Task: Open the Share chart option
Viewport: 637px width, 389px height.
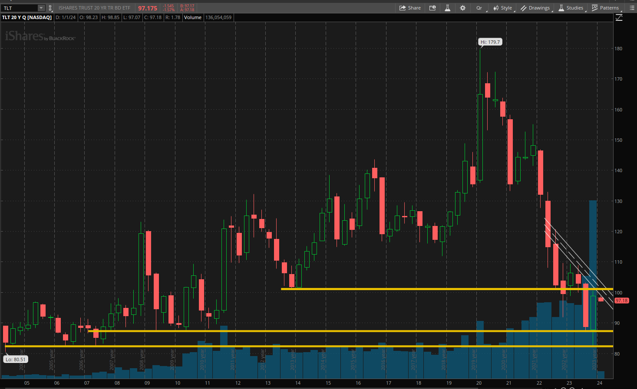Action: (410, 8)
